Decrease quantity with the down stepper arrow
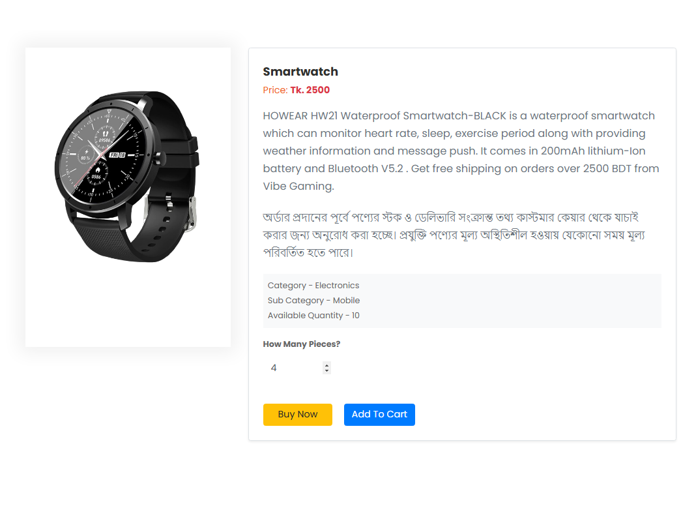Viewport: 696px width, 523px height. tap(326, 370)
